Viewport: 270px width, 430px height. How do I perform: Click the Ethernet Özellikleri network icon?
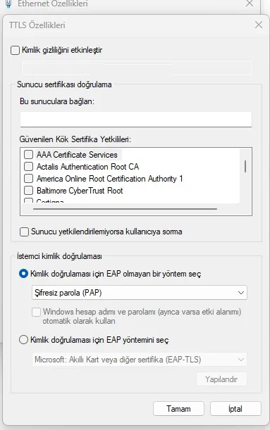[8, 4]
